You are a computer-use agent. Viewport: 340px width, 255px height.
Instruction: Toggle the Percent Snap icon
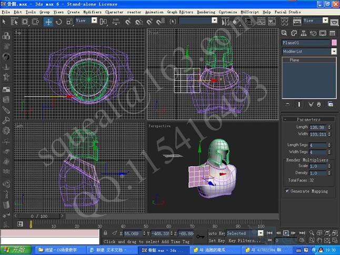tap(149, 22)
